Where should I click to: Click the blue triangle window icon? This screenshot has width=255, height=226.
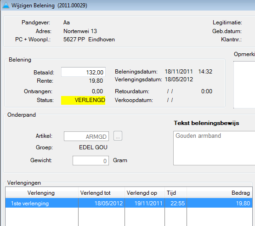(6, 5)
